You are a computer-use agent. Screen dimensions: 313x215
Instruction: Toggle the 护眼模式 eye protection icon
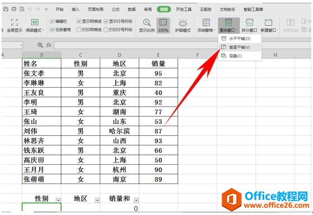183,23
